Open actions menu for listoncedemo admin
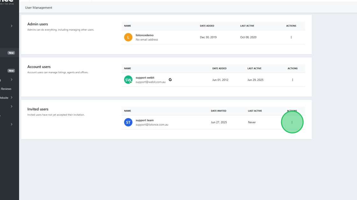 [x=291, y=37]
